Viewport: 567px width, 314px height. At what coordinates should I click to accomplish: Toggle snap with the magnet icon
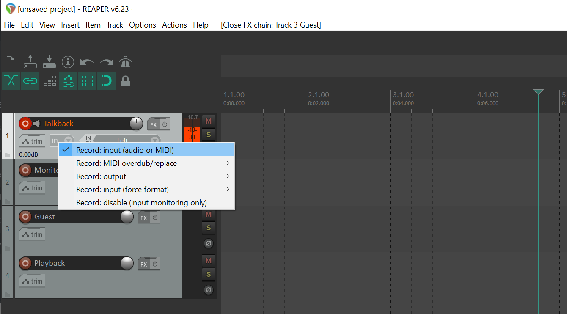(106, 81)
